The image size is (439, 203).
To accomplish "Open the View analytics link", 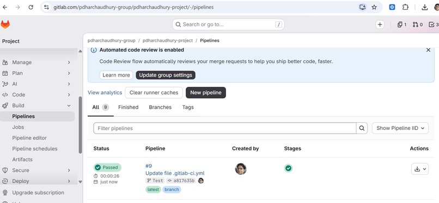I will click(105, 93).
